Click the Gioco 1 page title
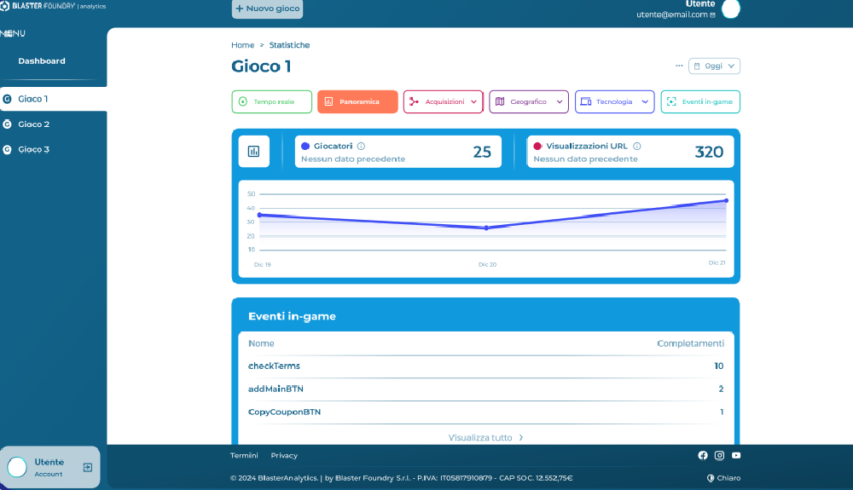This screenshot has width=853, height=490. point(261,66)
